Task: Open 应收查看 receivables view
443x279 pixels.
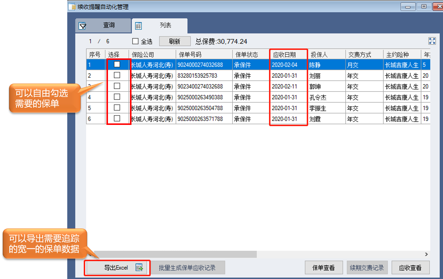Action: point(410,268)
